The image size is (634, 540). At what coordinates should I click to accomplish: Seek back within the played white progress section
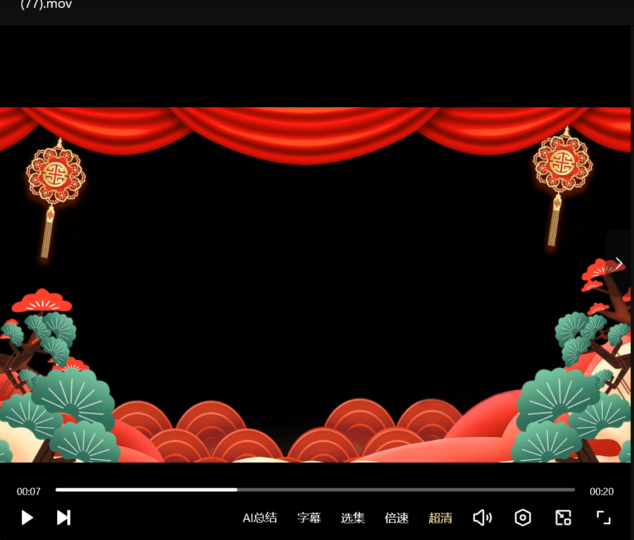click(x=146, y=490)
